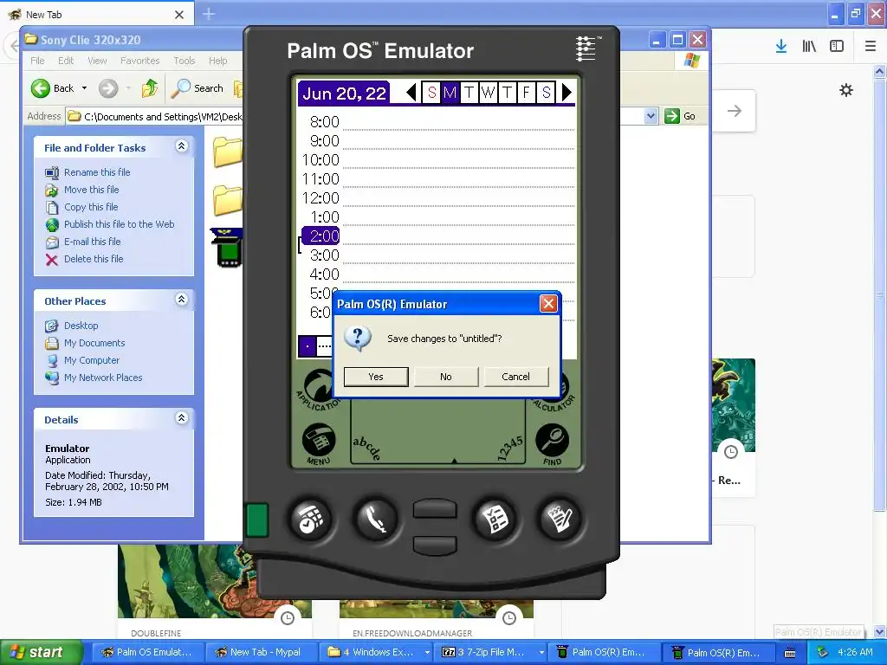Tap the abc Graffiti letter area
This screenshot has height=665, width=887.
pos(366,448)
